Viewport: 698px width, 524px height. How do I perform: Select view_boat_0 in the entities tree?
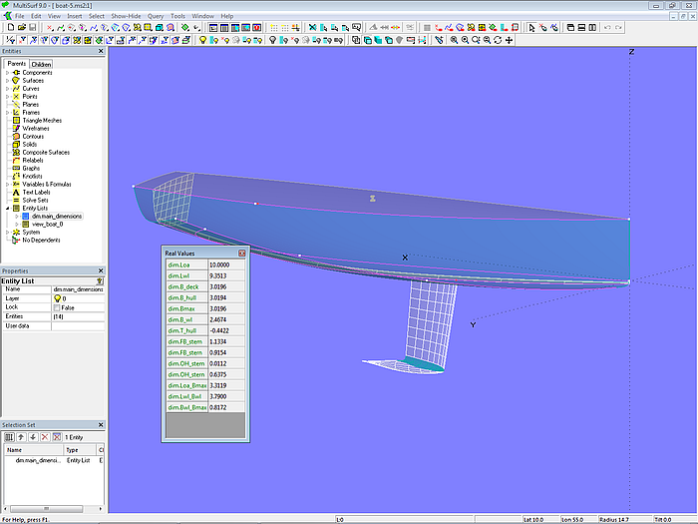47,224
